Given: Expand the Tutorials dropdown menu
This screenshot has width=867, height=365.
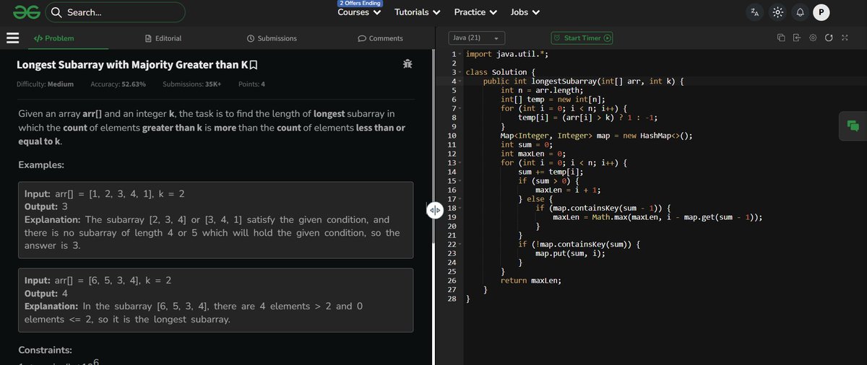Looking at the screenshot, I should click(418, 12).
